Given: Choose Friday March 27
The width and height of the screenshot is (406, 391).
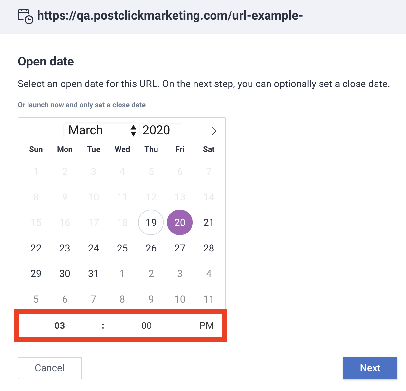Looking at the screenshot, I should [x=180, y=248].
